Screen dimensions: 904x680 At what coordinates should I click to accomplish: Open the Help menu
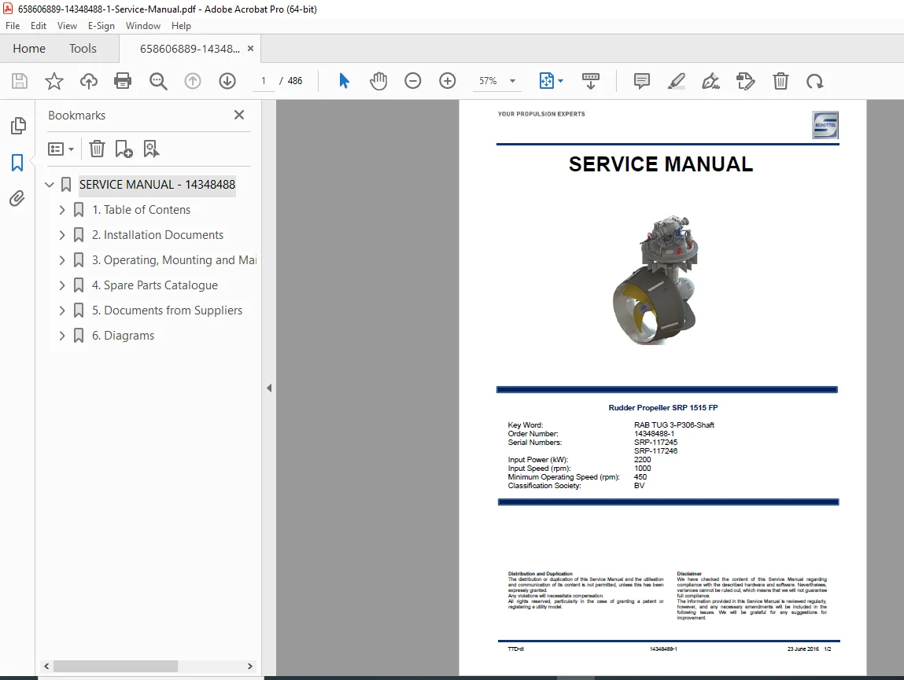[181, 26]
